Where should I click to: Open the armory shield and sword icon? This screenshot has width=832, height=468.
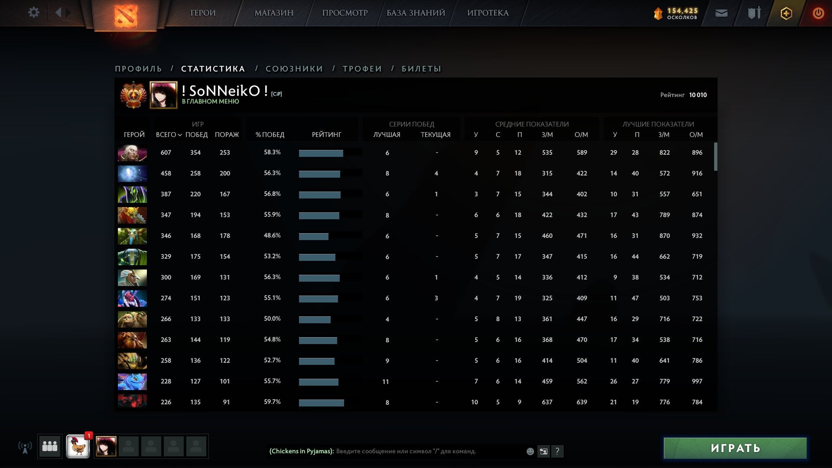(x=754, y=13)
